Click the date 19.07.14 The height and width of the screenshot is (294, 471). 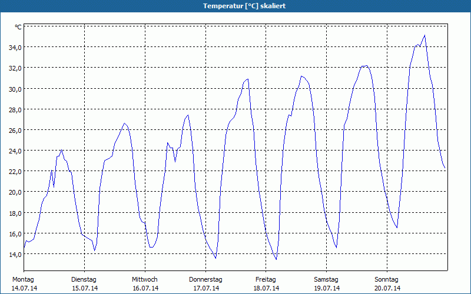click(x=327, y=288)
